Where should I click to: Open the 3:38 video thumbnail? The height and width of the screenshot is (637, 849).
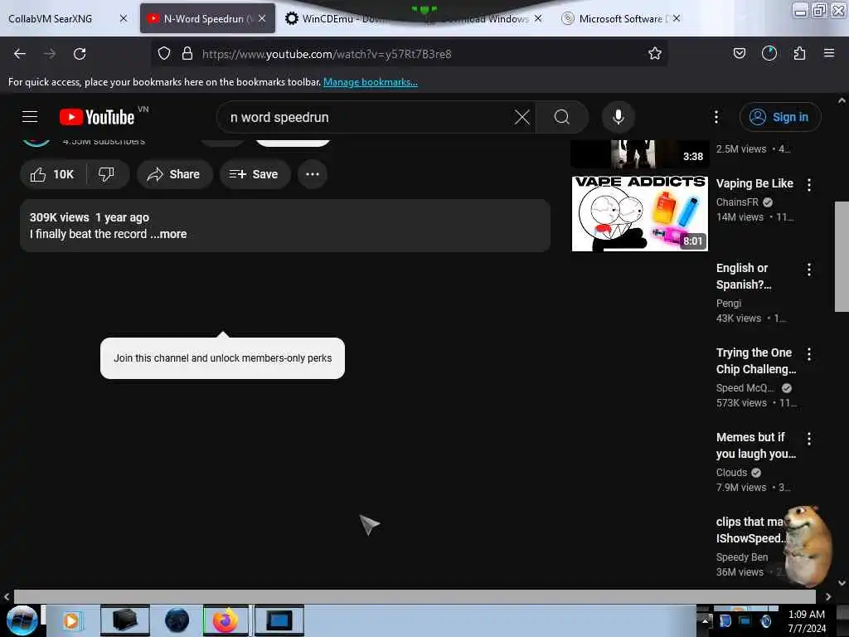pyautogui.click(x=639, y=153)
